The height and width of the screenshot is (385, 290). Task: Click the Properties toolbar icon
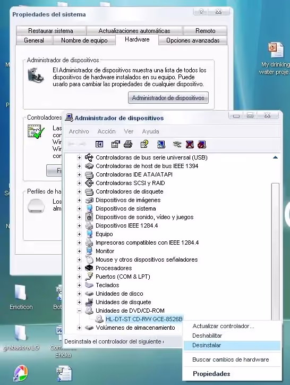coord(116,144)
